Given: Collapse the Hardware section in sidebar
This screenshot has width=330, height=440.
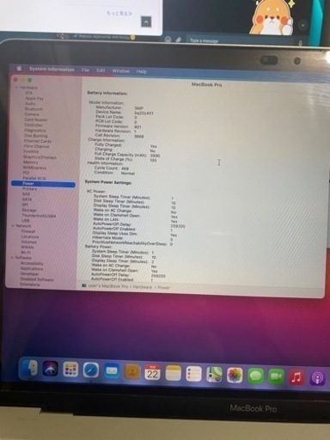Looking at the screenshot, I should (16, 88).
